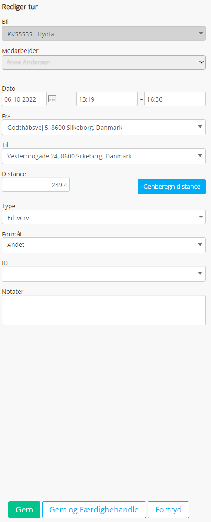Expand the Fra address dropdown arrow
Viewport: 211px width, 522px height.
[x=200, y=127]
